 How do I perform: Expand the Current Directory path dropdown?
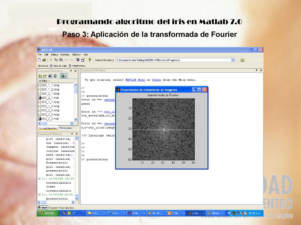[233, 60]
